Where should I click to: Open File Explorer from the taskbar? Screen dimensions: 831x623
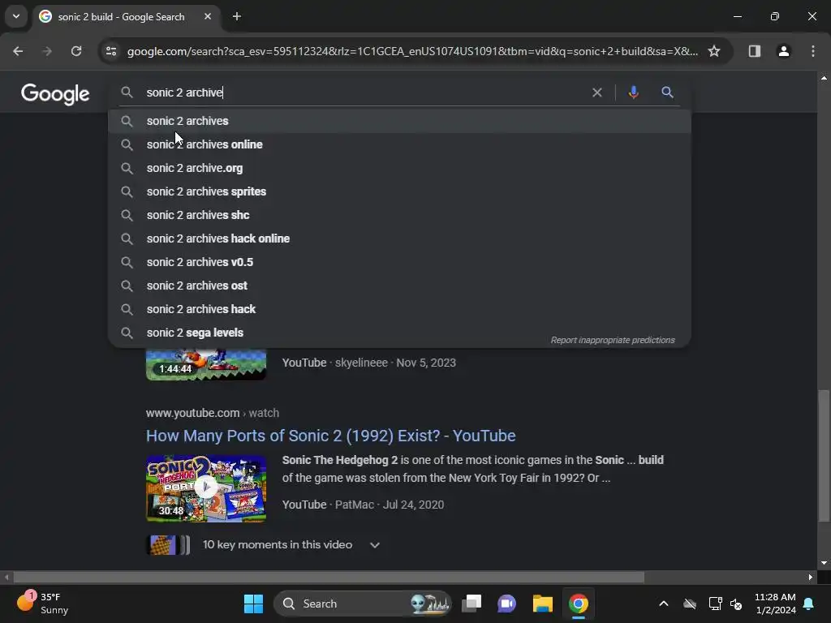(x=542, y=604)
